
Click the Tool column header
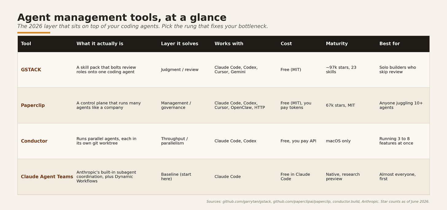pos(26,44)
